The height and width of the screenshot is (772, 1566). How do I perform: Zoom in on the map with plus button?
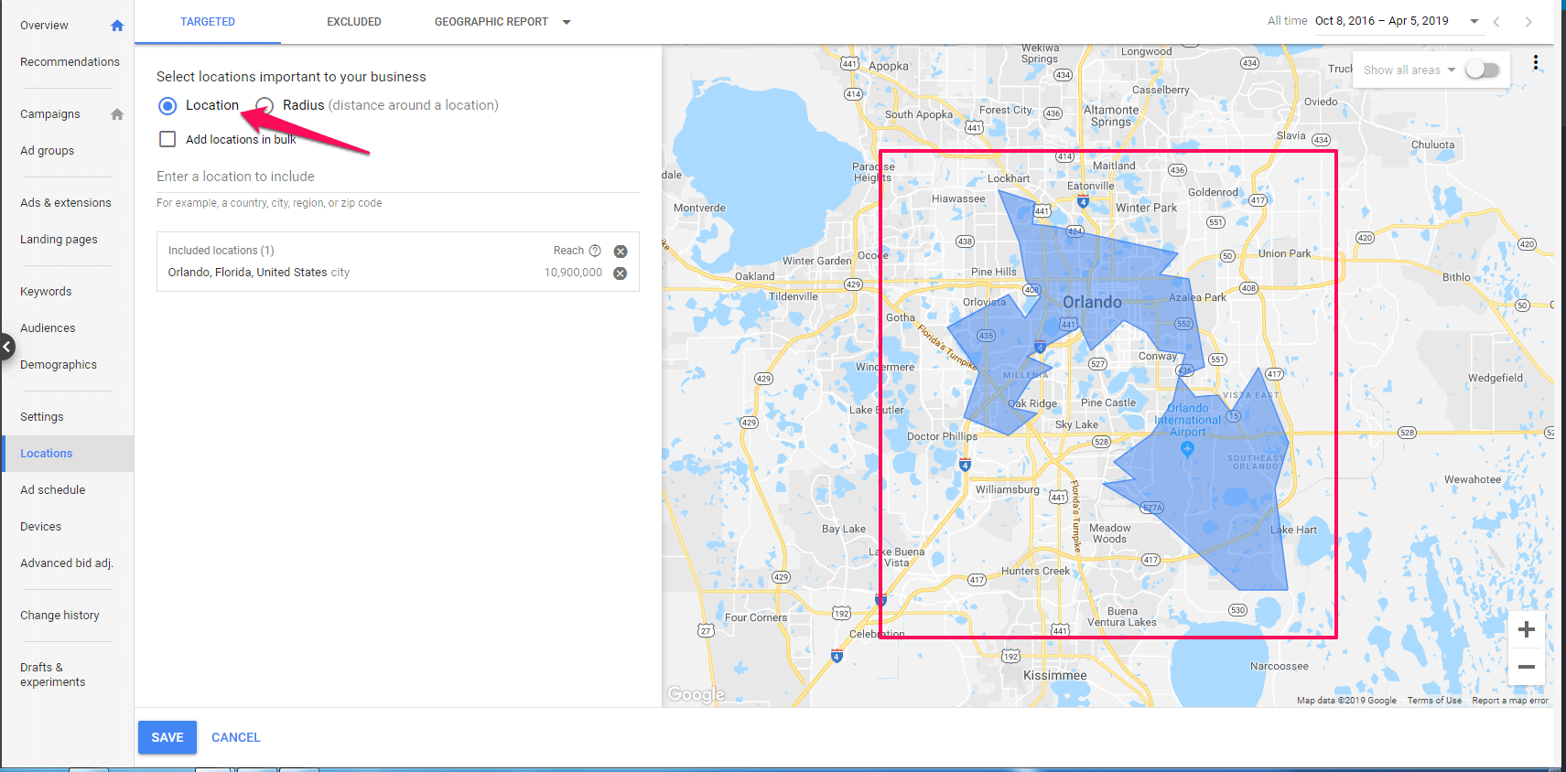pos(1527,629)
